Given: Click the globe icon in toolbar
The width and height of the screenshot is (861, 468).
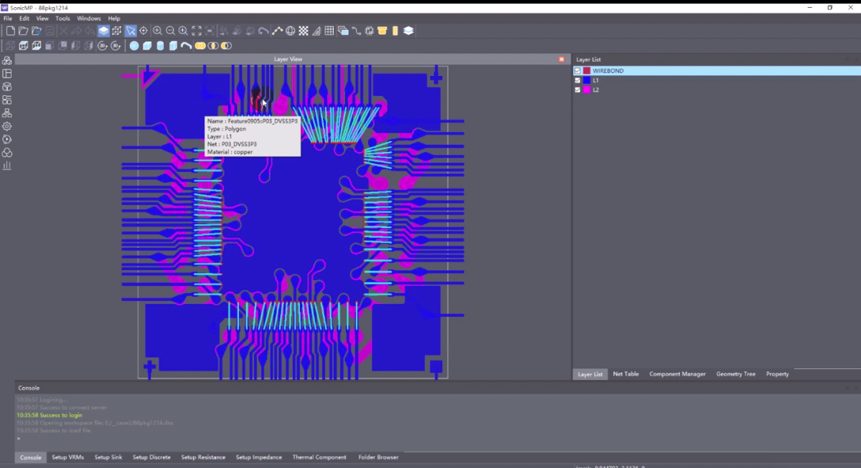Looking at the screenshot, I should tap(291, 31).
